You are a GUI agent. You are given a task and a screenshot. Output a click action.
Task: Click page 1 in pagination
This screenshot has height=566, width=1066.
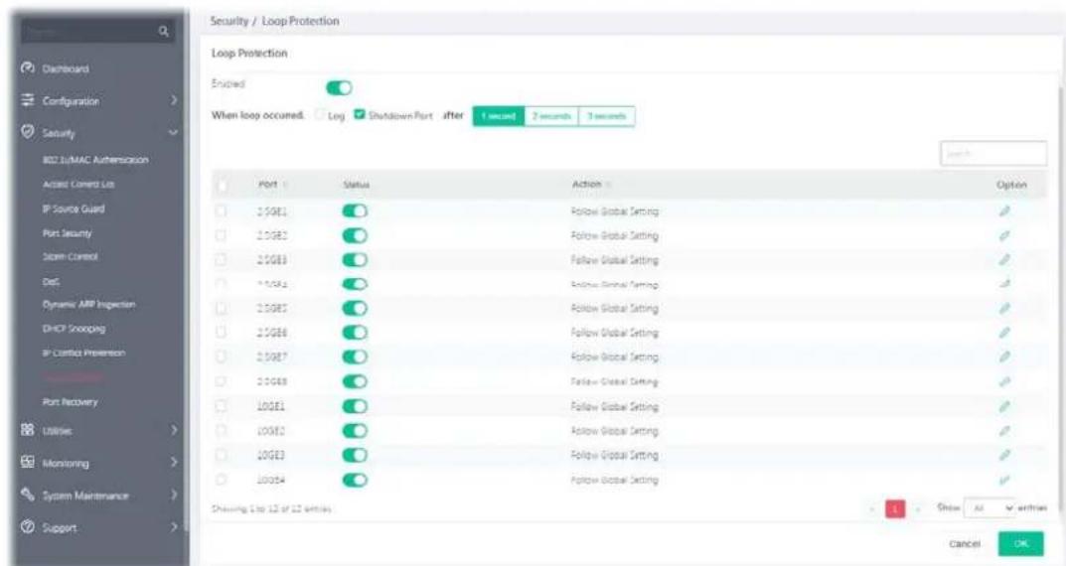(895, 508)
